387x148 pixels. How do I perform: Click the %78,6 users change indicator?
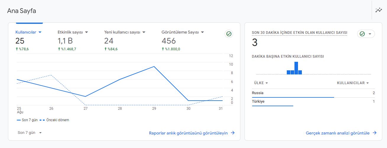pyautogui.click(x=22, y=49)
